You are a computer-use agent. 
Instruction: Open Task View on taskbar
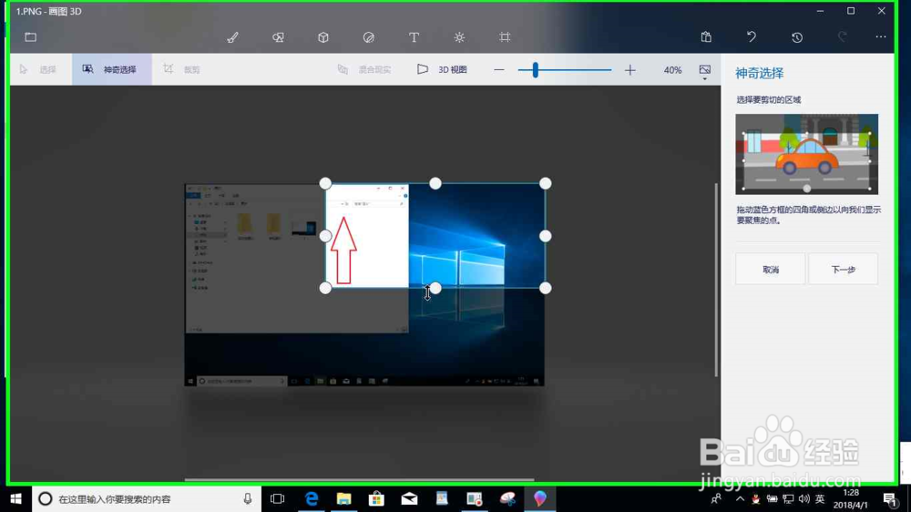(278, 498)
